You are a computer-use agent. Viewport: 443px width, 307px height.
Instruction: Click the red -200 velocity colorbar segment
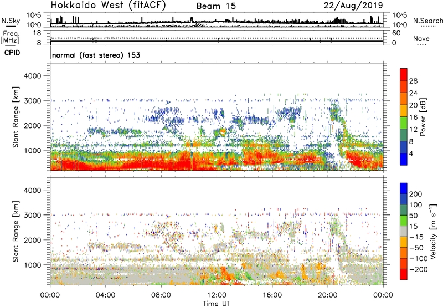tap(404, 274)
